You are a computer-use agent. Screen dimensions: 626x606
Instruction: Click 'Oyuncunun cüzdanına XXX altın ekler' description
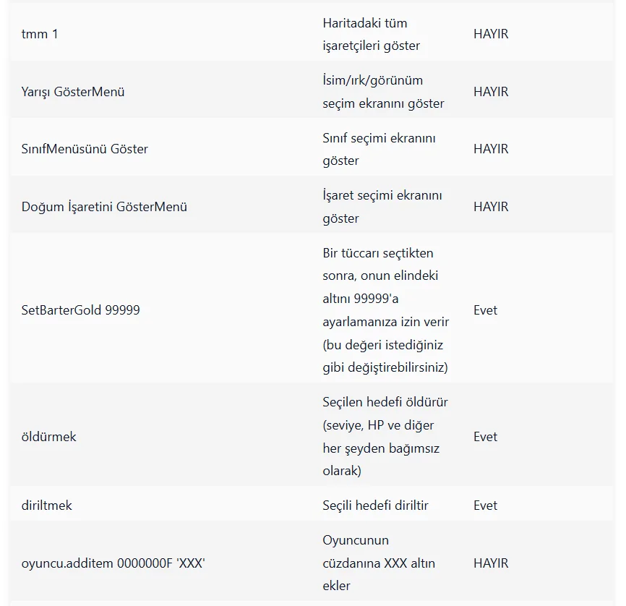379,563
